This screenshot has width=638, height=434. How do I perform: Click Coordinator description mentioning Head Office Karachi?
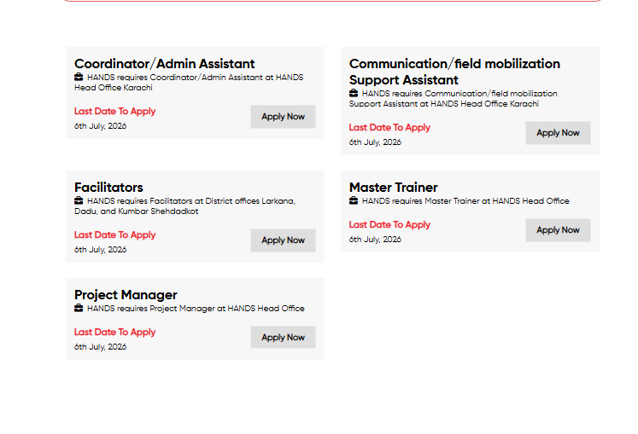189,83
